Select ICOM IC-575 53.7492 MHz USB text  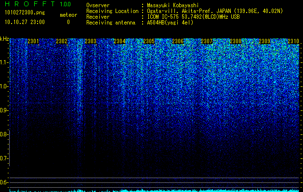coord(194,17)
